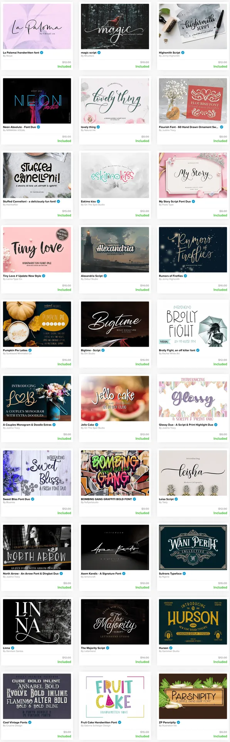Image resolution: width=230 pixels, height=742 pixels.
Task: Click the verified badge next to Leisa Script
Action: coord(176,499)
